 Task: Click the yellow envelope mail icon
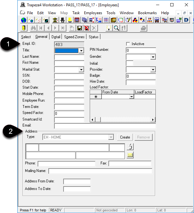pyautogui.click(x=130, y=155)
